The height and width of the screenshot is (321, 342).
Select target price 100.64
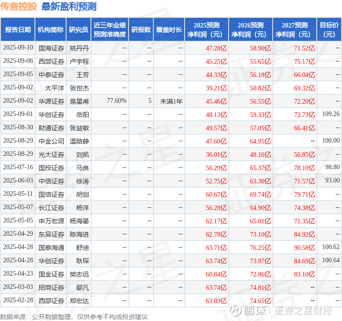pos(331,260)
